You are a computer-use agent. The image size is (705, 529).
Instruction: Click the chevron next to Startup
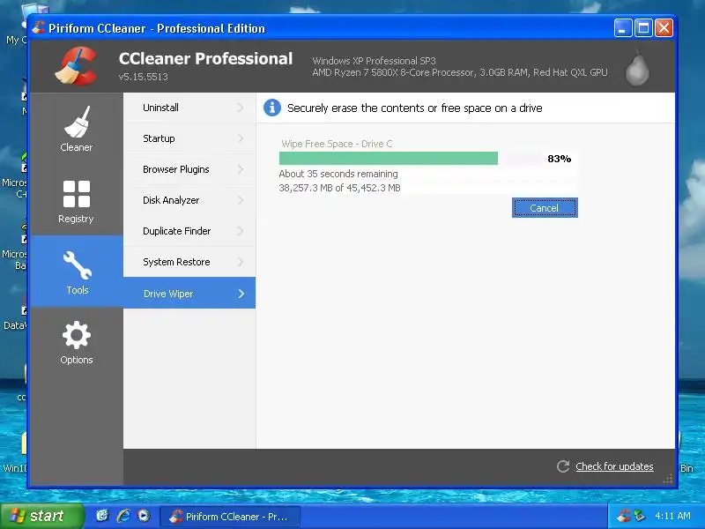point(241,138)
